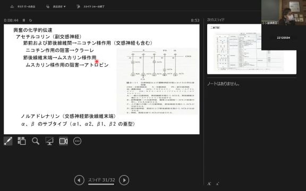This screenshot has width=306, height=191.
Task: Show all slides grid view
Action: tap(22, 141)
